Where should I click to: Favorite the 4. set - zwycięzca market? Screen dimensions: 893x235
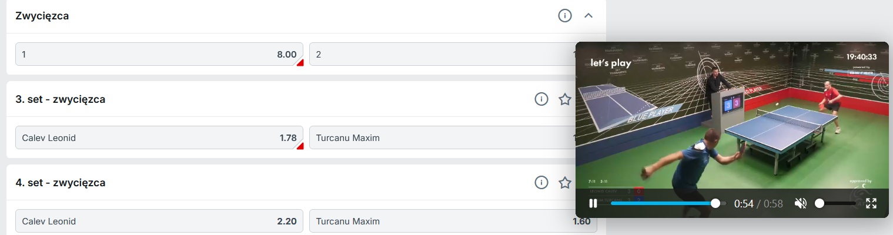[x=565, y=183]
